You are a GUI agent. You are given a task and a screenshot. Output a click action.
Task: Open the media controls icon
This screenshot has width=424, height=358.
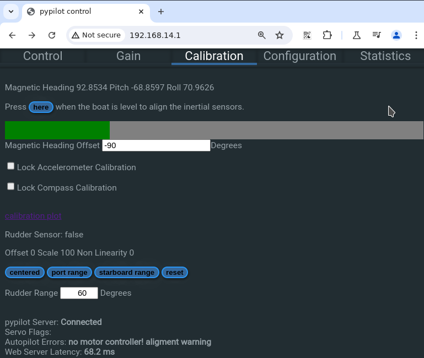[377, 35]
